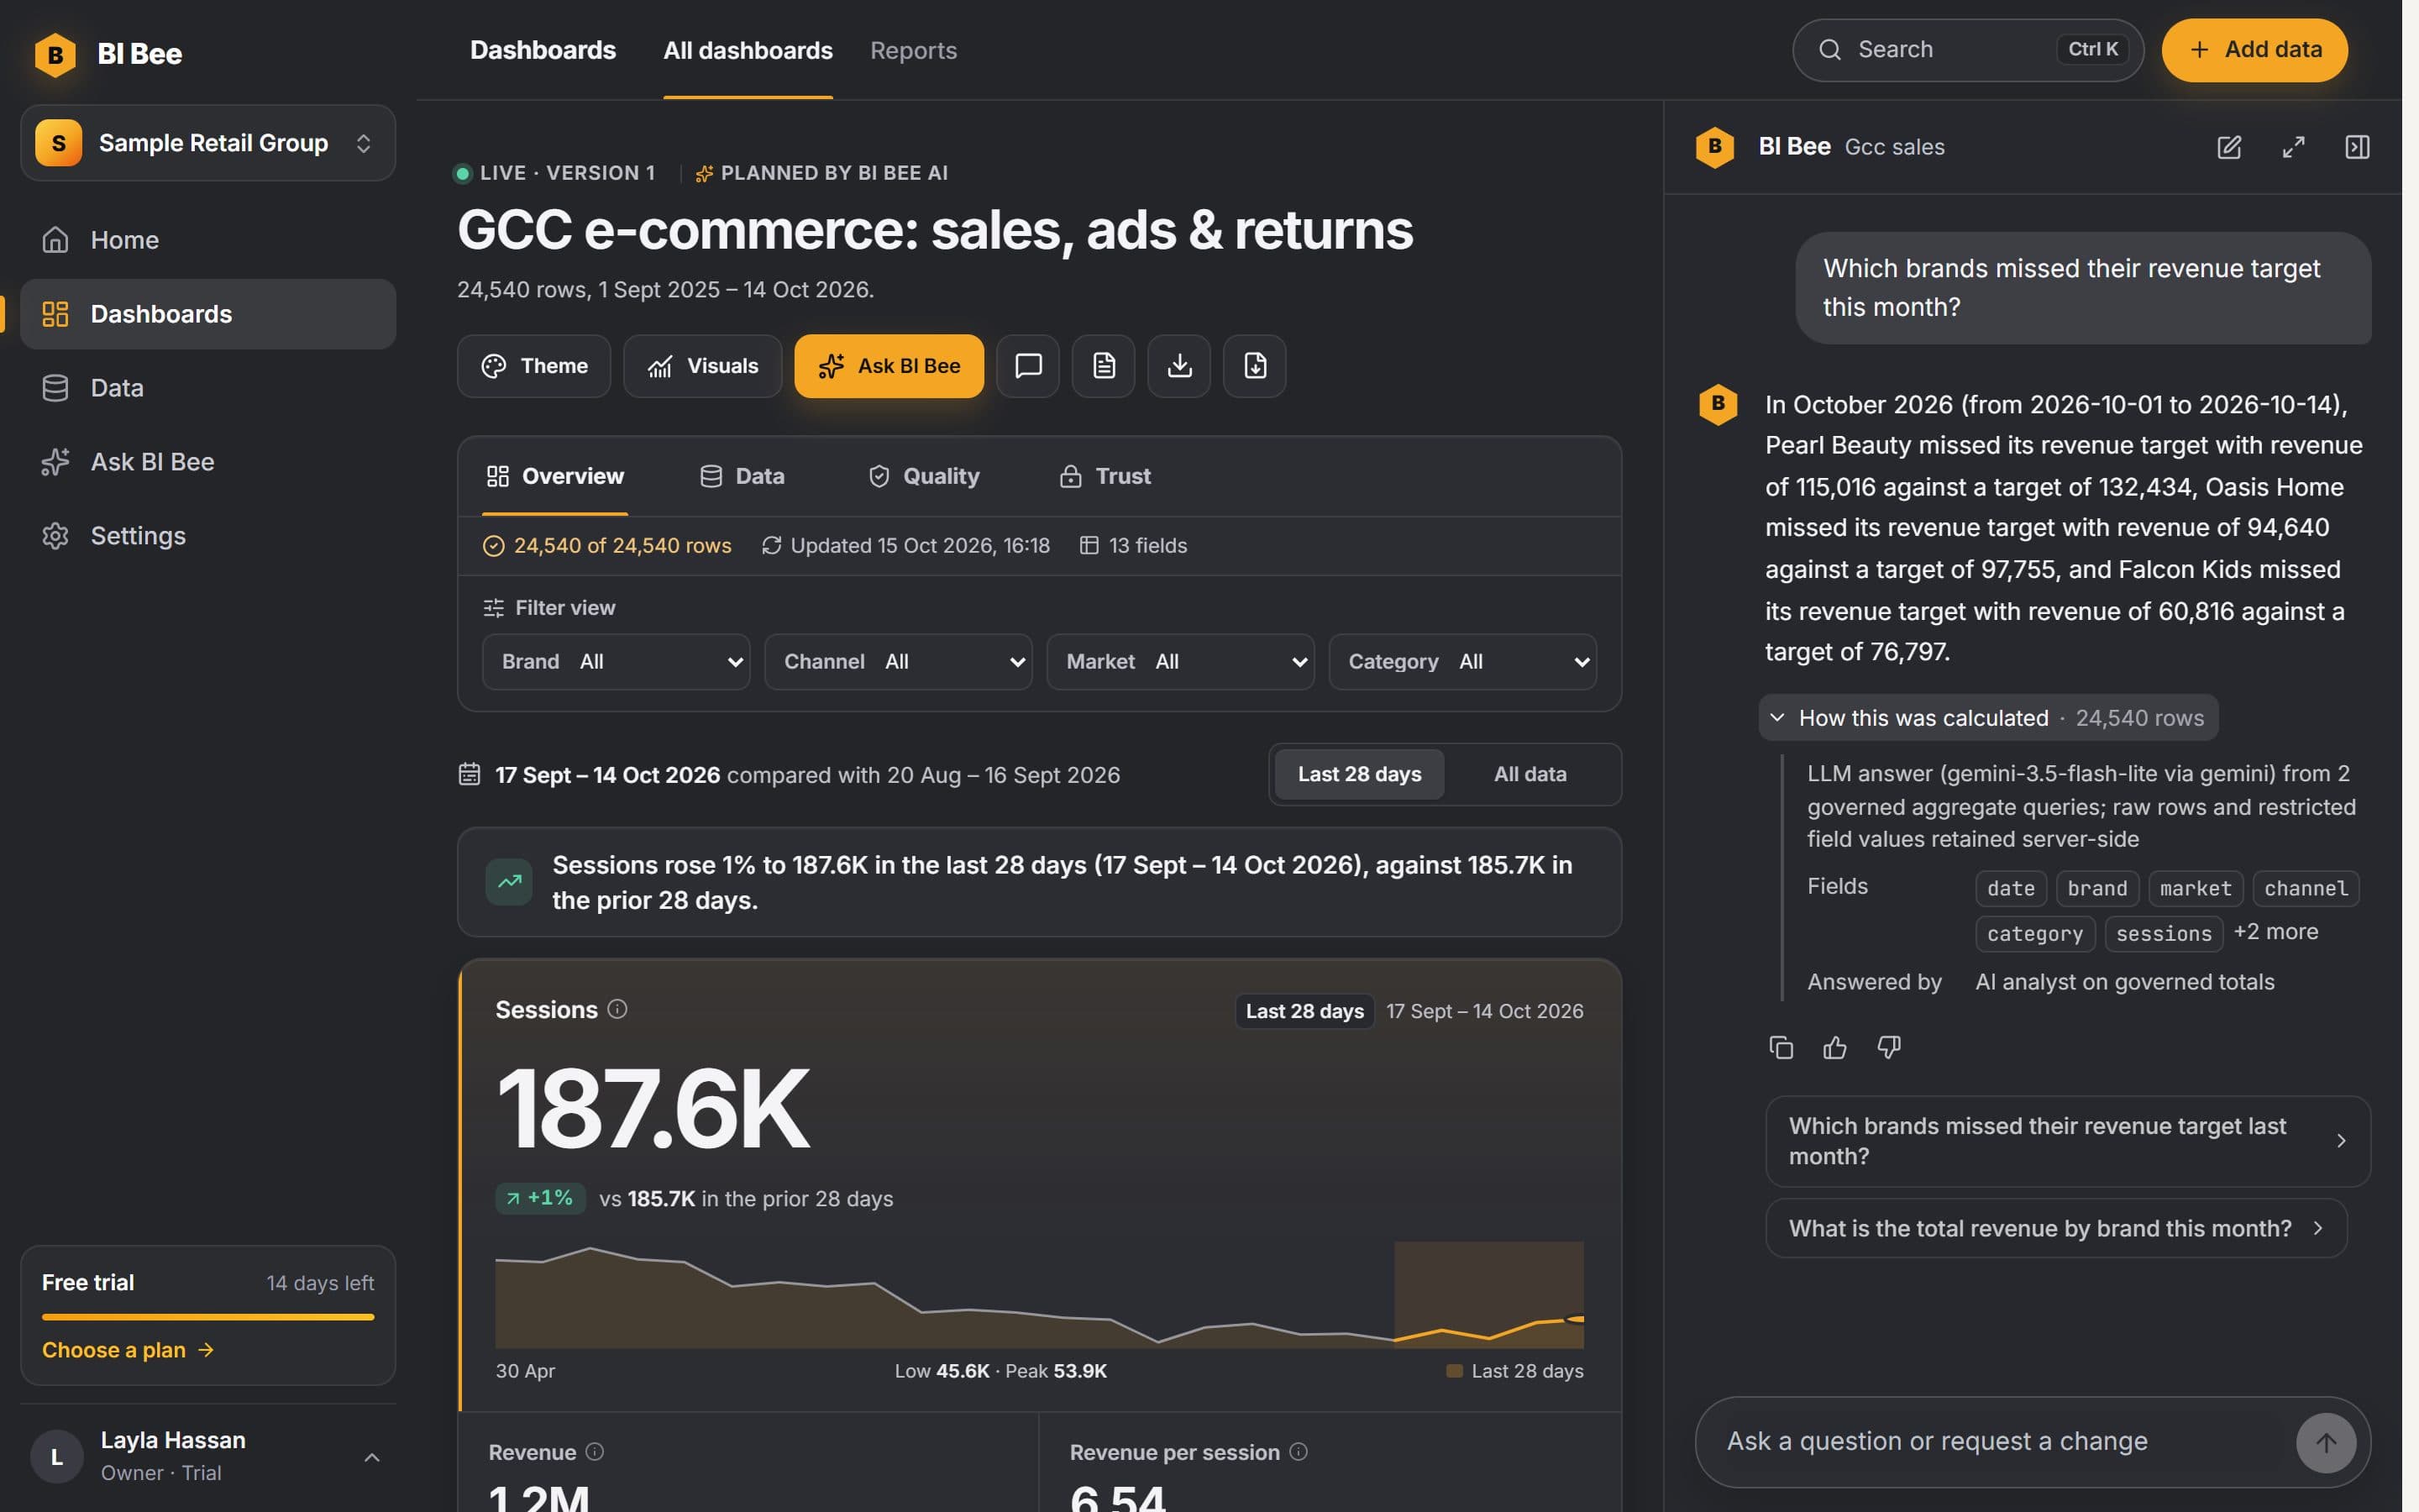
Task: Switch to the Quality tab
Action: pos(922,476)
